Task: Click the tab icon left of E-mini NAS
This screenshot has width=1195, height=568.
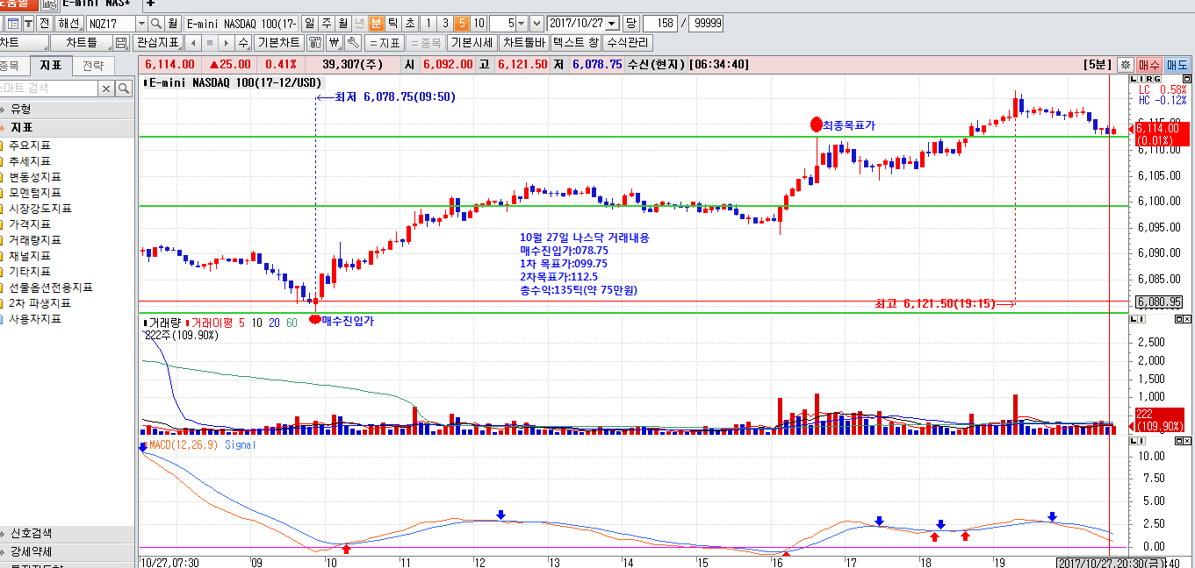Action: (x=49, y=4)
